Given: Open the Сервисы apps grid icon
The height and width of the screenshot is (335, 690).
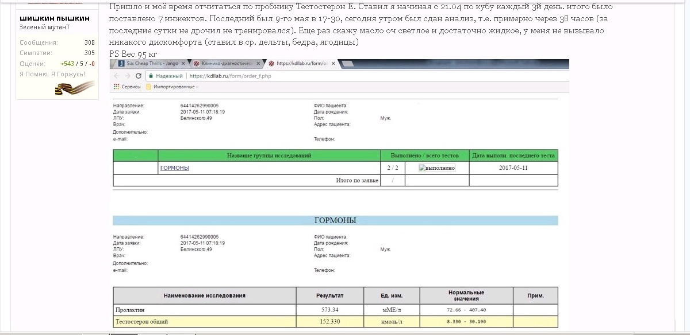Looking at the screenshot, I should (117, 87).
